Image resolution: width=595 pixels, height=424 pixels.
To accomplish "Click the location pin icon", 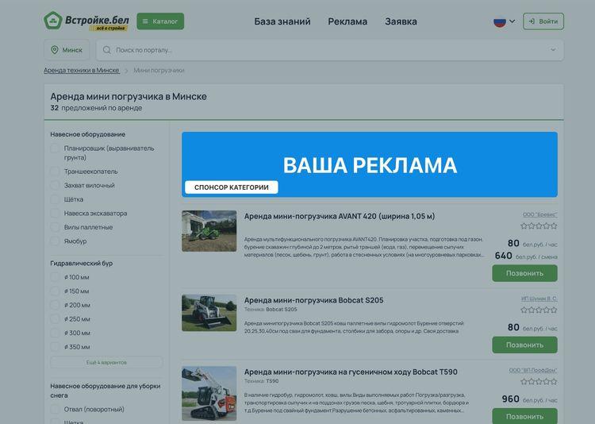I will (x=55, y=50).
